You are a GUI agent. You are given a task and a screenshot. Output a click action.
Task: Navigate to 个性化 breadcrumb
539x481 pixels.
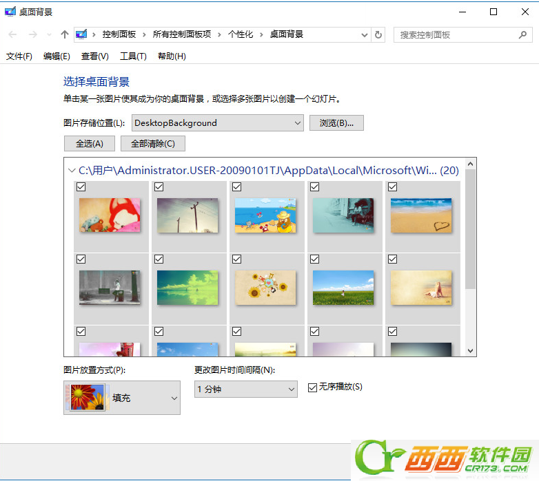[x=241, y=34]
